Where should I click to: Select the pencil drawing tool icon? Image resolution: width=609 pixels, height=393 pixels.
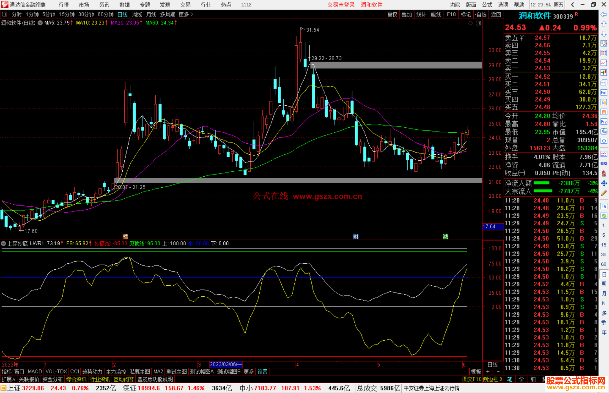[604, 193]
